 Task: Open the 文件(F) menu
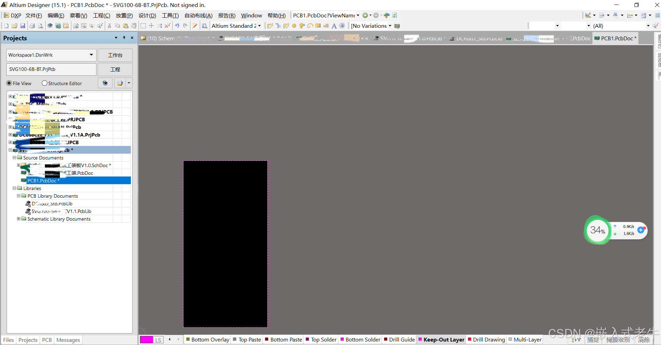pyautogui.click(x=34, y=15)
